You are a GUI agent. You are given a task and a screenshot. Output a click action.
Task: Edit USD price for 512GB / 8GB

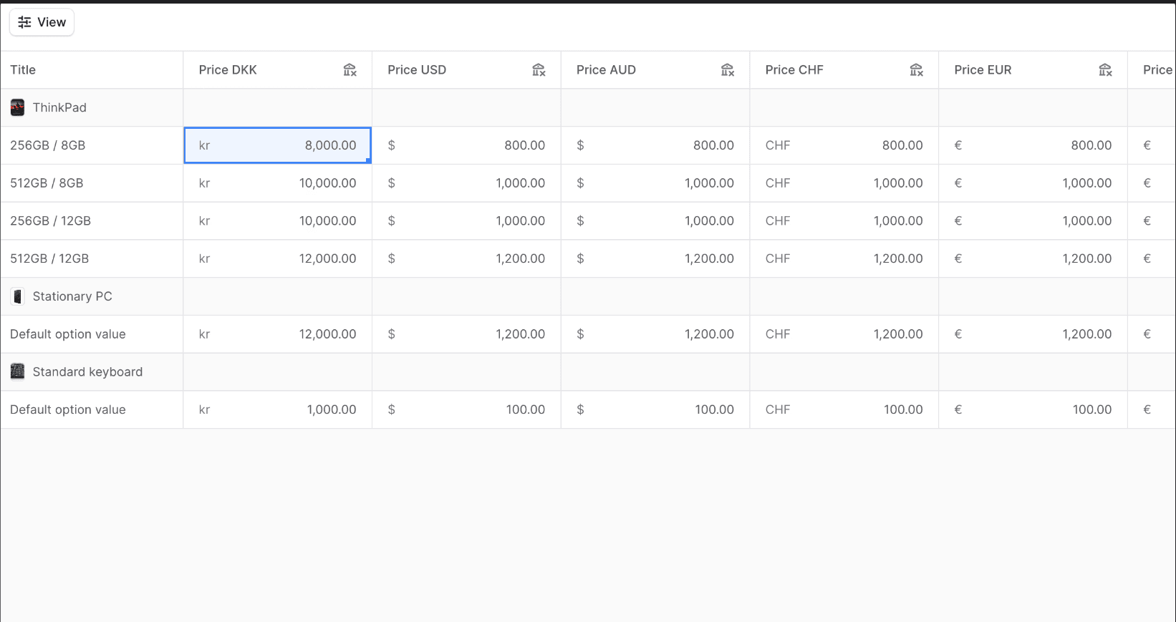tap(467, 183)
